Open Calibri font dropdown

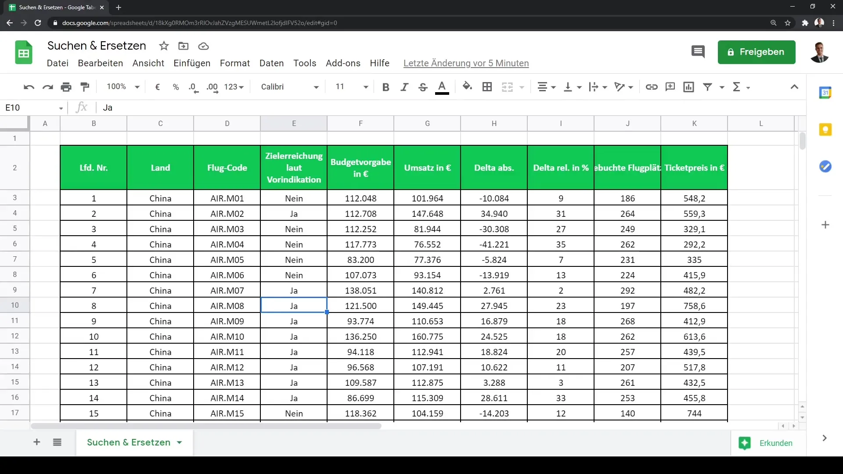(x=290, y=87)
